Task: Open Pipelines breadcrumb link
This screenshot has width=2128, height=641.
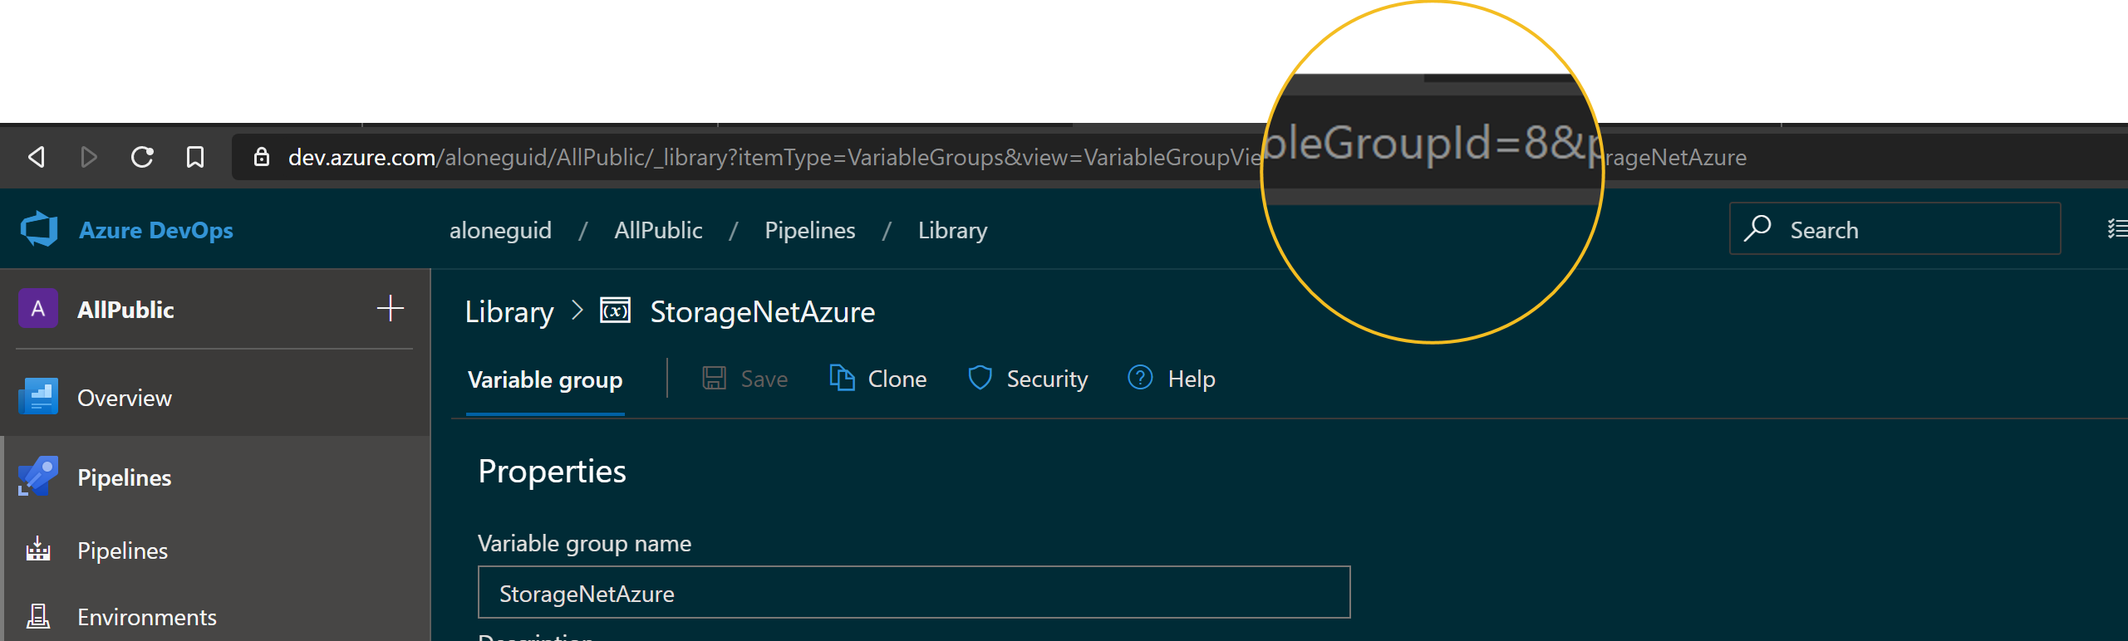Action: click(810, 230)
